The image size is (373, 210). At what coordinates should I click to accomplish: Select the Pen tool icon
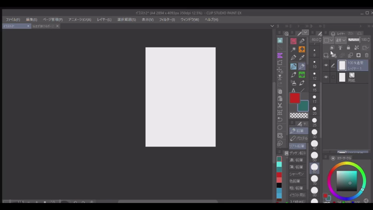pos(293,58)
